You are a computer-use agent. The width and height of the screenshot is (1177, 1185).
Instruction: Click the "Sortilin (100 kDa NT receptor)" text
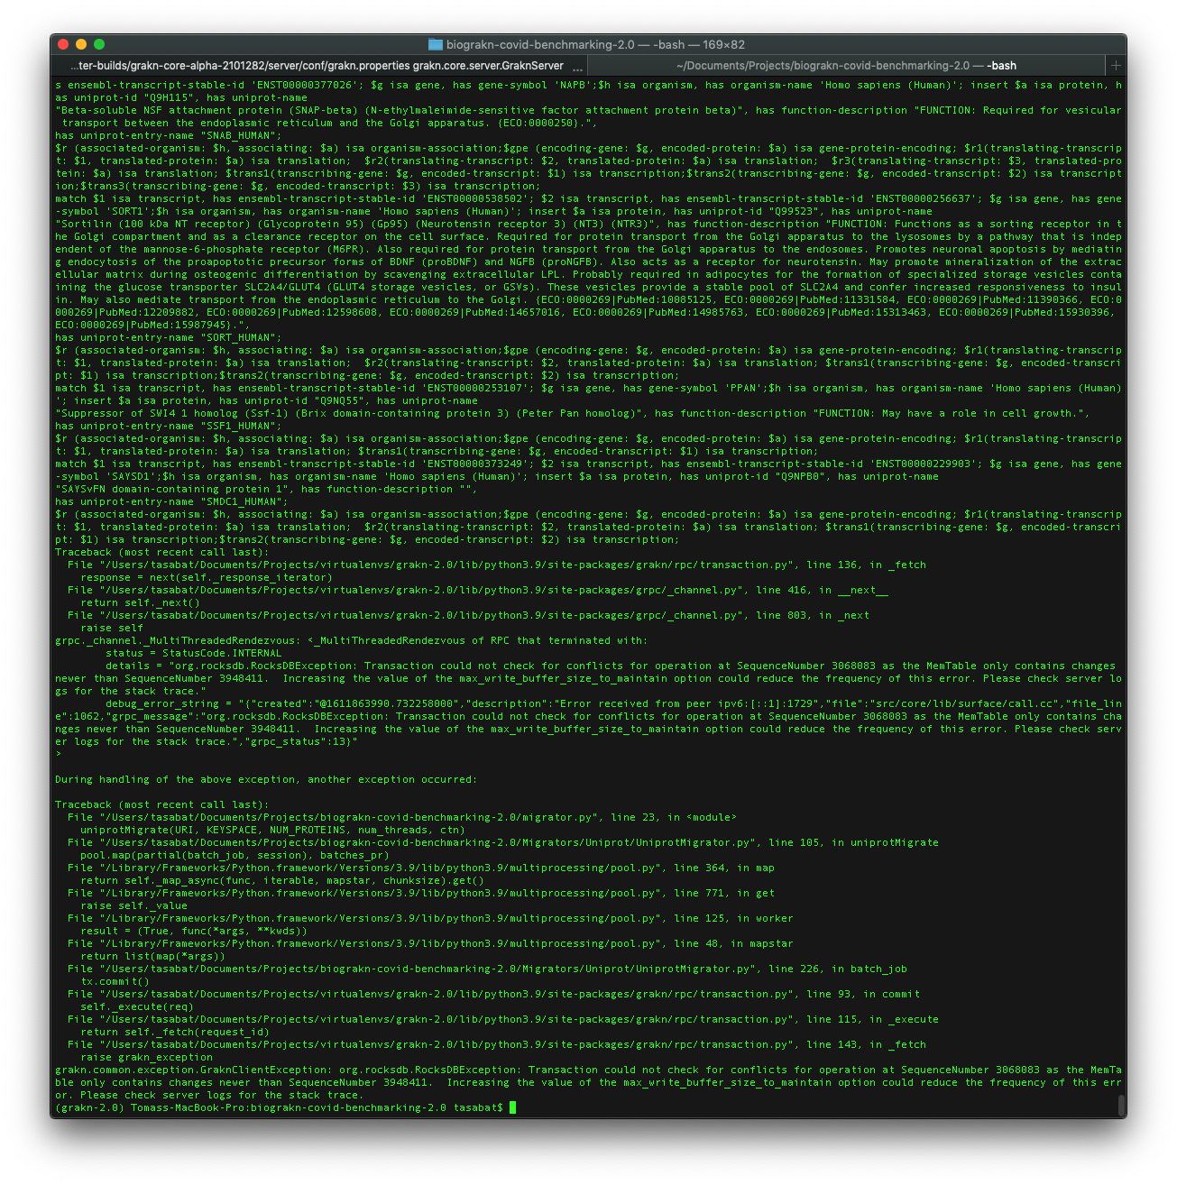tap(155, 224)
